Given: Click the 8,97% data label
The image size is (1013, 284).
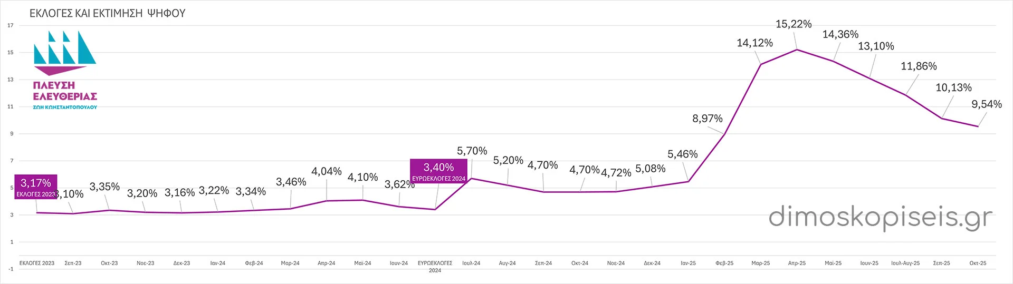Looking at the screenshot, I should [x=707, y=119].
